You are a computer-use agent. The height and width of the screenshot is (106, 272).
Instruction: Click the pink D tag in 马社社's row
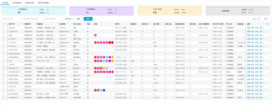click(101, 72)
